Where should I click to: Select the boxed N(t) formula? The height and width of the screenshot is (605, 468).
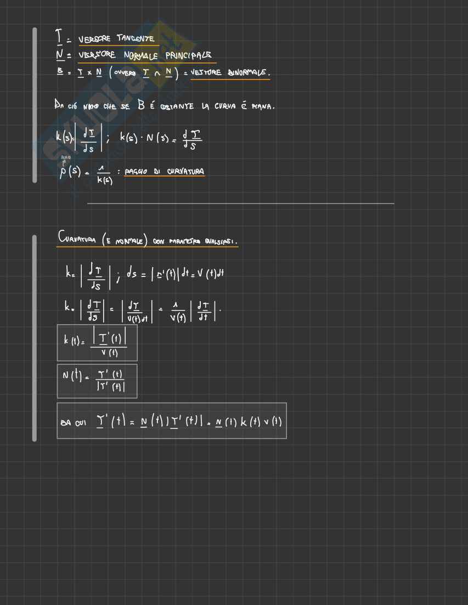pyautogui.click(x=97, y=381)
